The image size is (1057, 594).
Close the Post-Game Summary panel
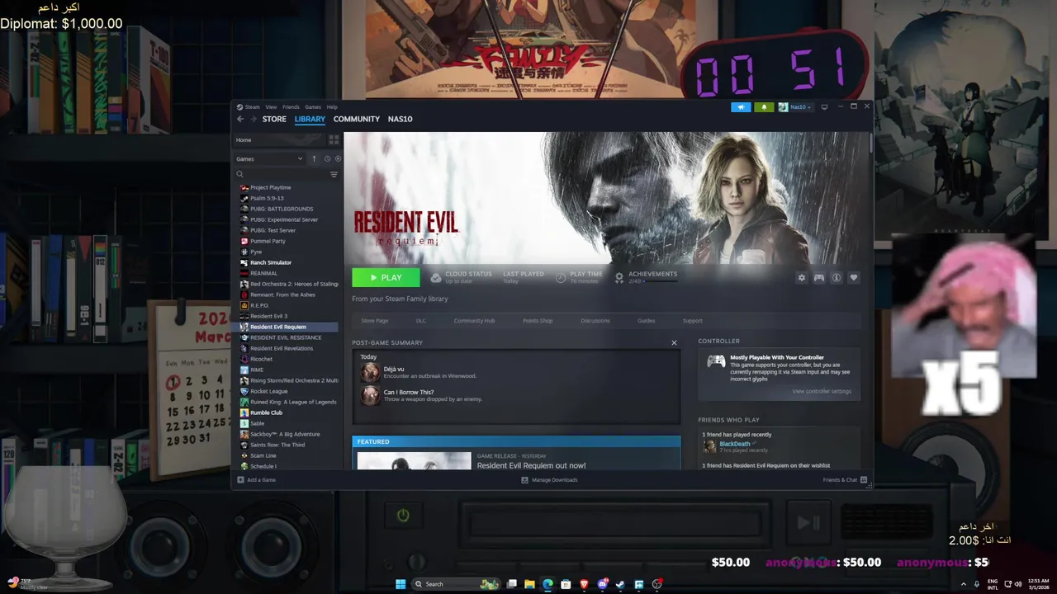click(x=674, y=342)
